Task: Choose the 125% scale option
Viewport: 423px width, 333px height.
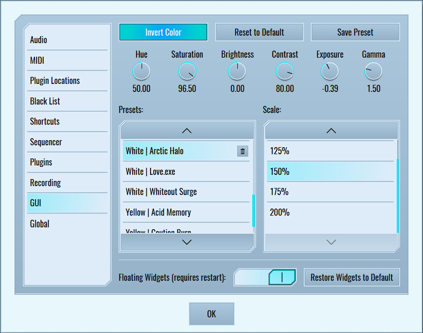Action: click(330, 151)
